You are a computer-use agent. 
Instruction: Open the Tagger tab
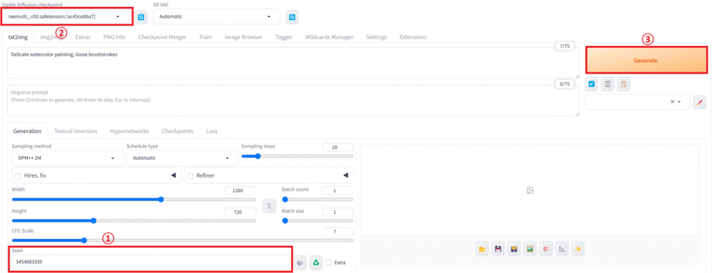(x=284, y=38)
